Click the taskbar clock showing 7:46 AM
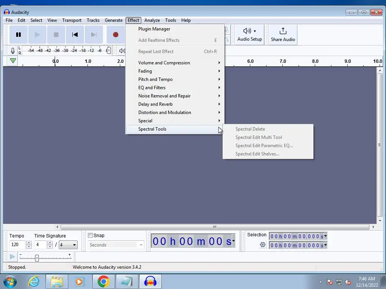The width and height of the screenshot is (386, 289). (367, 282)
